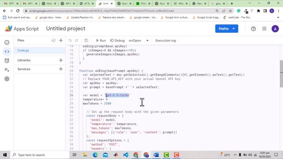The height and width of the screenshot is (159, 283).
Task: Open Microsoft Edge from taskbar
Action: pos(96,155)
